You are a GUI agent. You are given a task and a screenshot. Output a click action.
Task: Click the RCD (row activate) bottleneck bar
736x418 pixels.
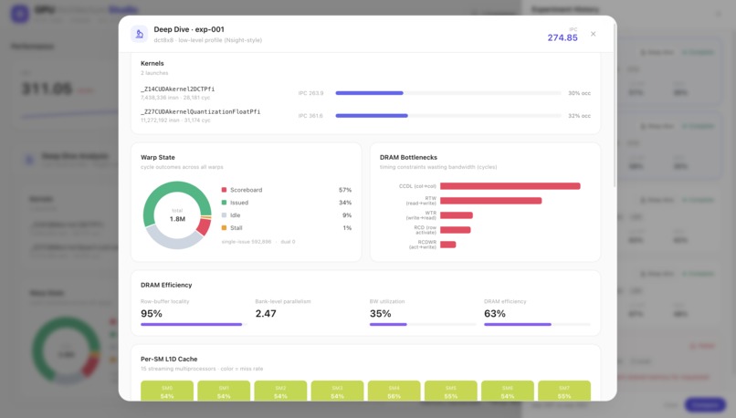click(x=456, y=230)
